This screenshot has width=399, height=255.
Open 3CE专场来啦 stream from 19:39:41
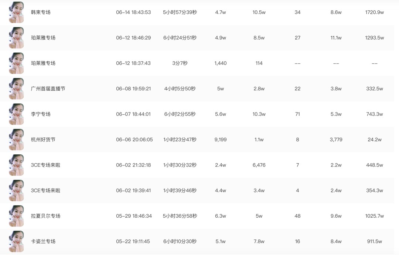point(45,191)
